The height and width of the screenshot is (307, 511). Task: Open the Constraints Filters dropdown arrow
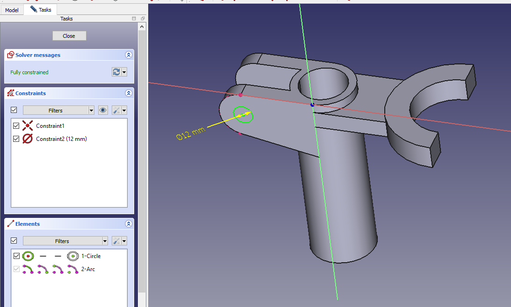click(x=91, y=111)
